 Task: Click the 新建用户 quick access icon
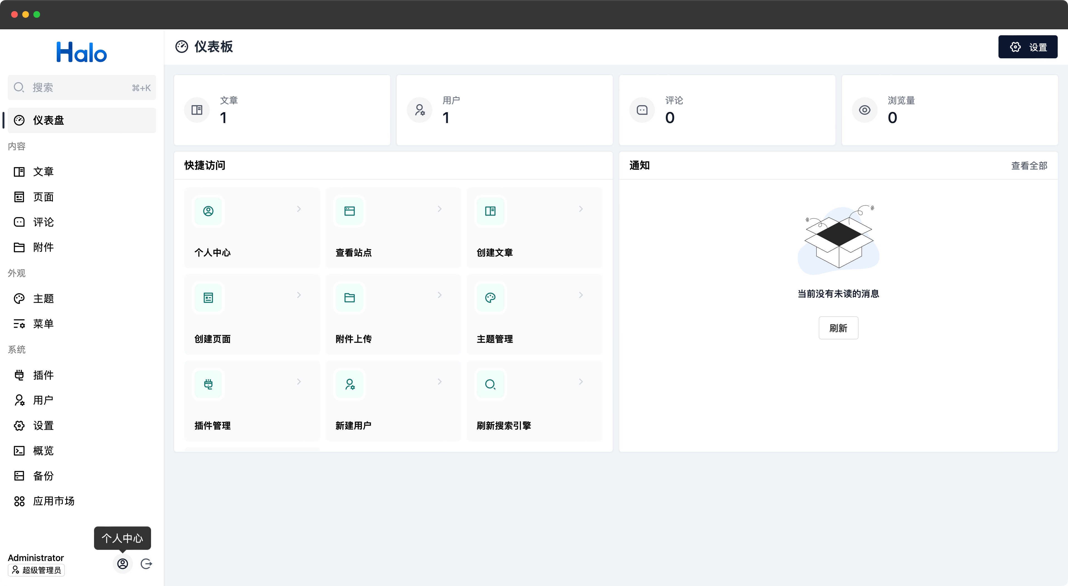(350, 384)
